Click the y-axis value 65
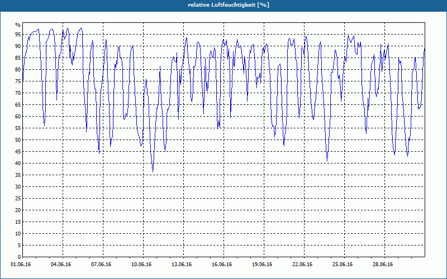 click(18, 105)
